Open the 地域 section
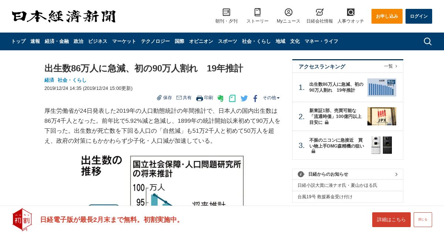444x233 pixels. click(280, 41)
